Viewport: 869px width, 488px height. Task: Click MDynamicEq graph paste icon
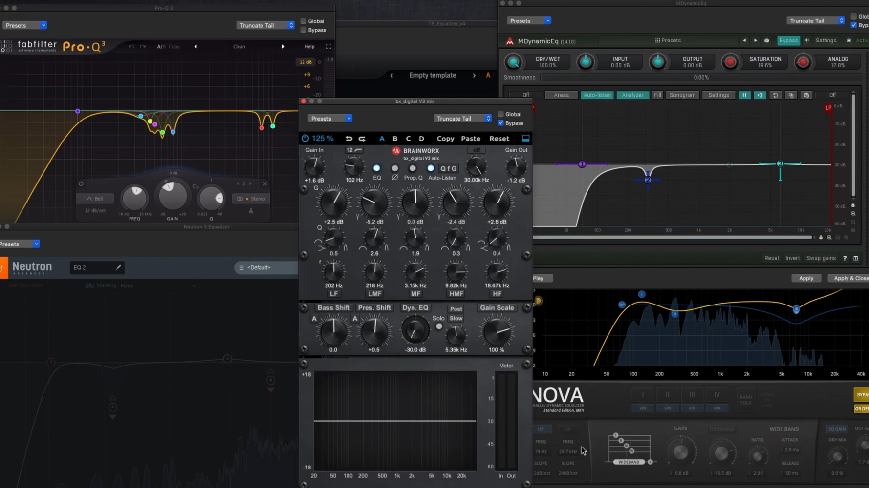806,95
